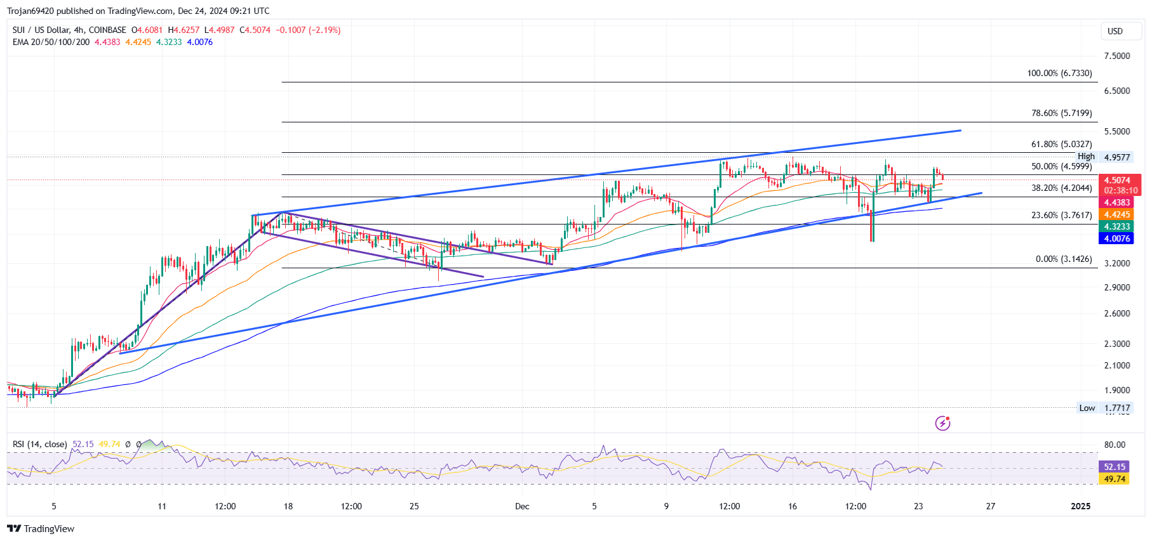Click the 80.00 RSI axis label
1152x541 pixels.
click(x=1115, y=445)
